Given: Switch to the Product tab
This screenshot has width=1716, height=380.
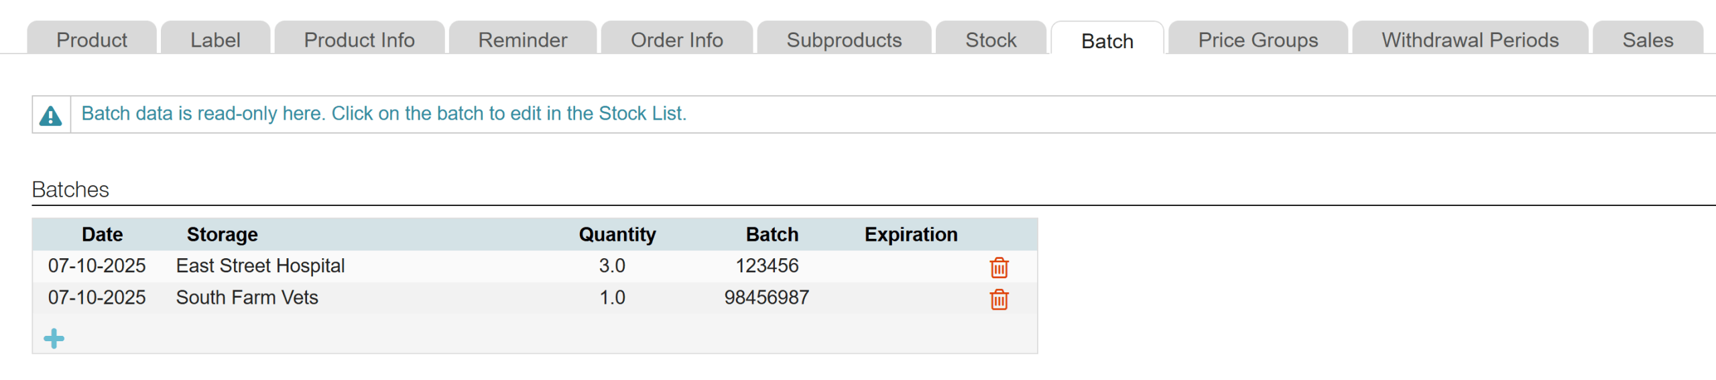Looking at the screenshot, I should pyautogui.click(x=92, y=40).
